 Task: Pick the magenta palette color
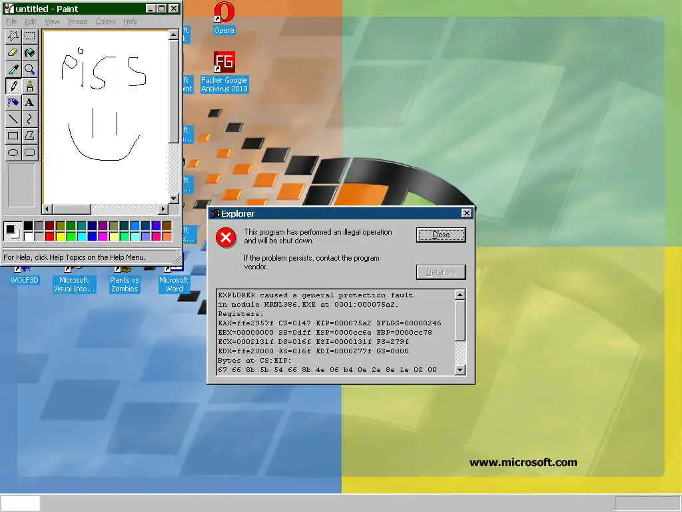[x=103, y=237]
